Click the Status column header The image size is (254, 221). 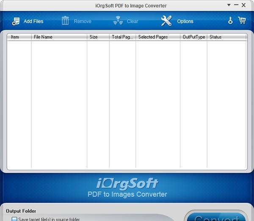pyautogui.click(x=227, y=37)
